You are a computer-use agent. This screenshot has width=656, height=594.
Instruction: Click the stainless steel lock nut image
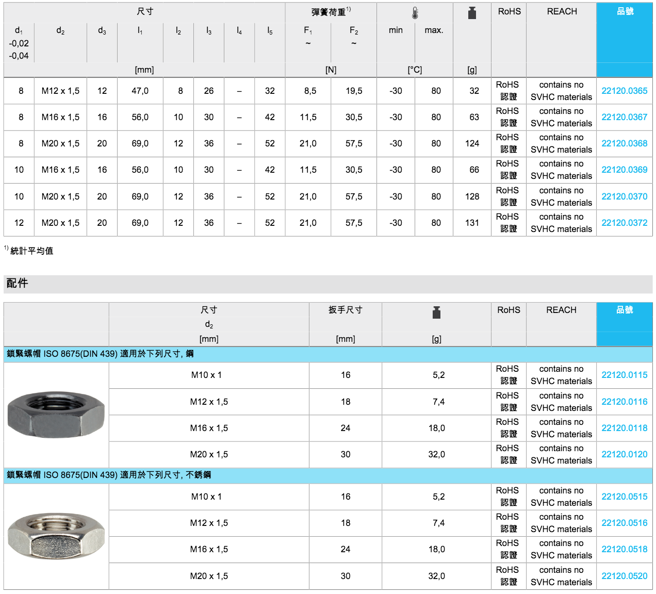(56, 536)
